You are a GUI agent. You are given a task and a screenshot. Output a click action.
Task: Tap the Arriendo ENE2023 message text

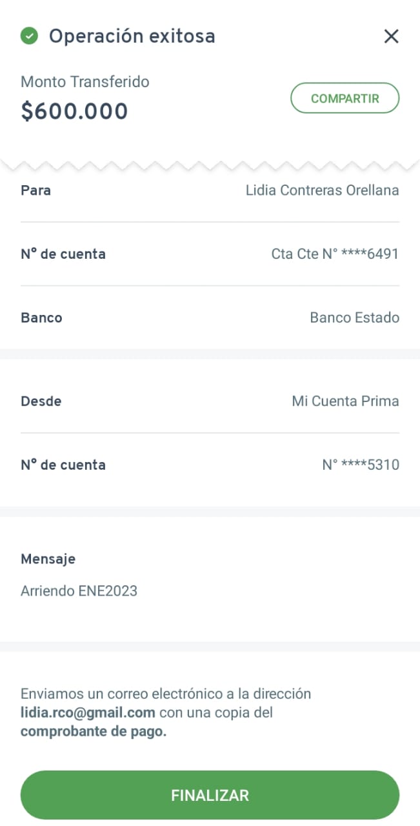pyautogui.click(x=79, y=590)
